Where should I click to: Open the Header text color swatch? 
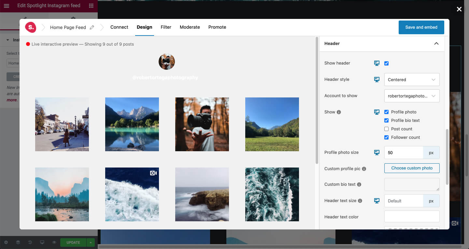tap(412, 217)
